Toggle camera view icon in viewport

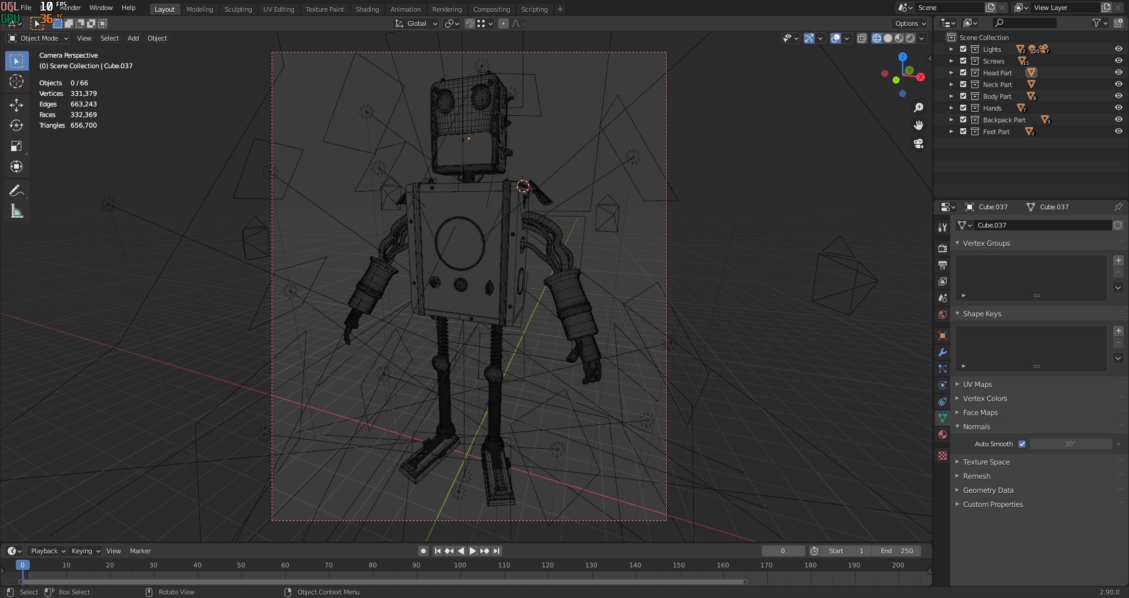pyautogui.click(x=918, y=143)
